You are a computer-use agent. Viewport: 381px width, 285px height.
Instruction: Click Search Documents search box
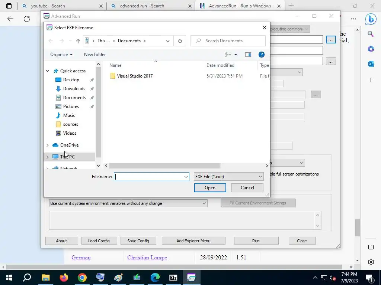228,41
